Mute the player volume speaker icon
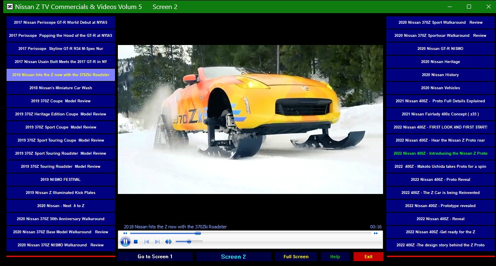This screenshot has height=266, width=496. 168,242
